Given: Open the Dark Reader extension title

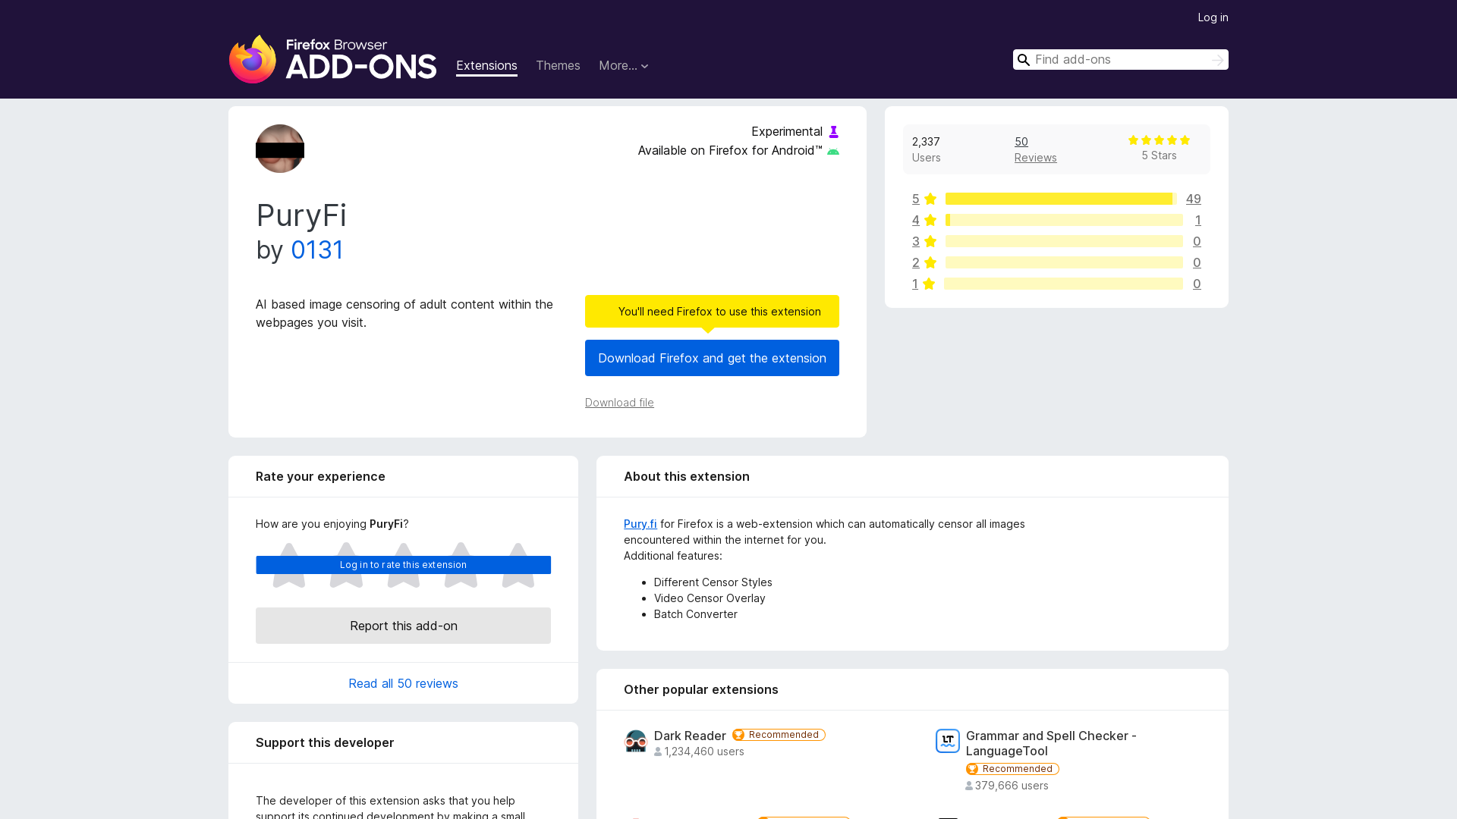Looking at the screenshot, I should 690,736.
